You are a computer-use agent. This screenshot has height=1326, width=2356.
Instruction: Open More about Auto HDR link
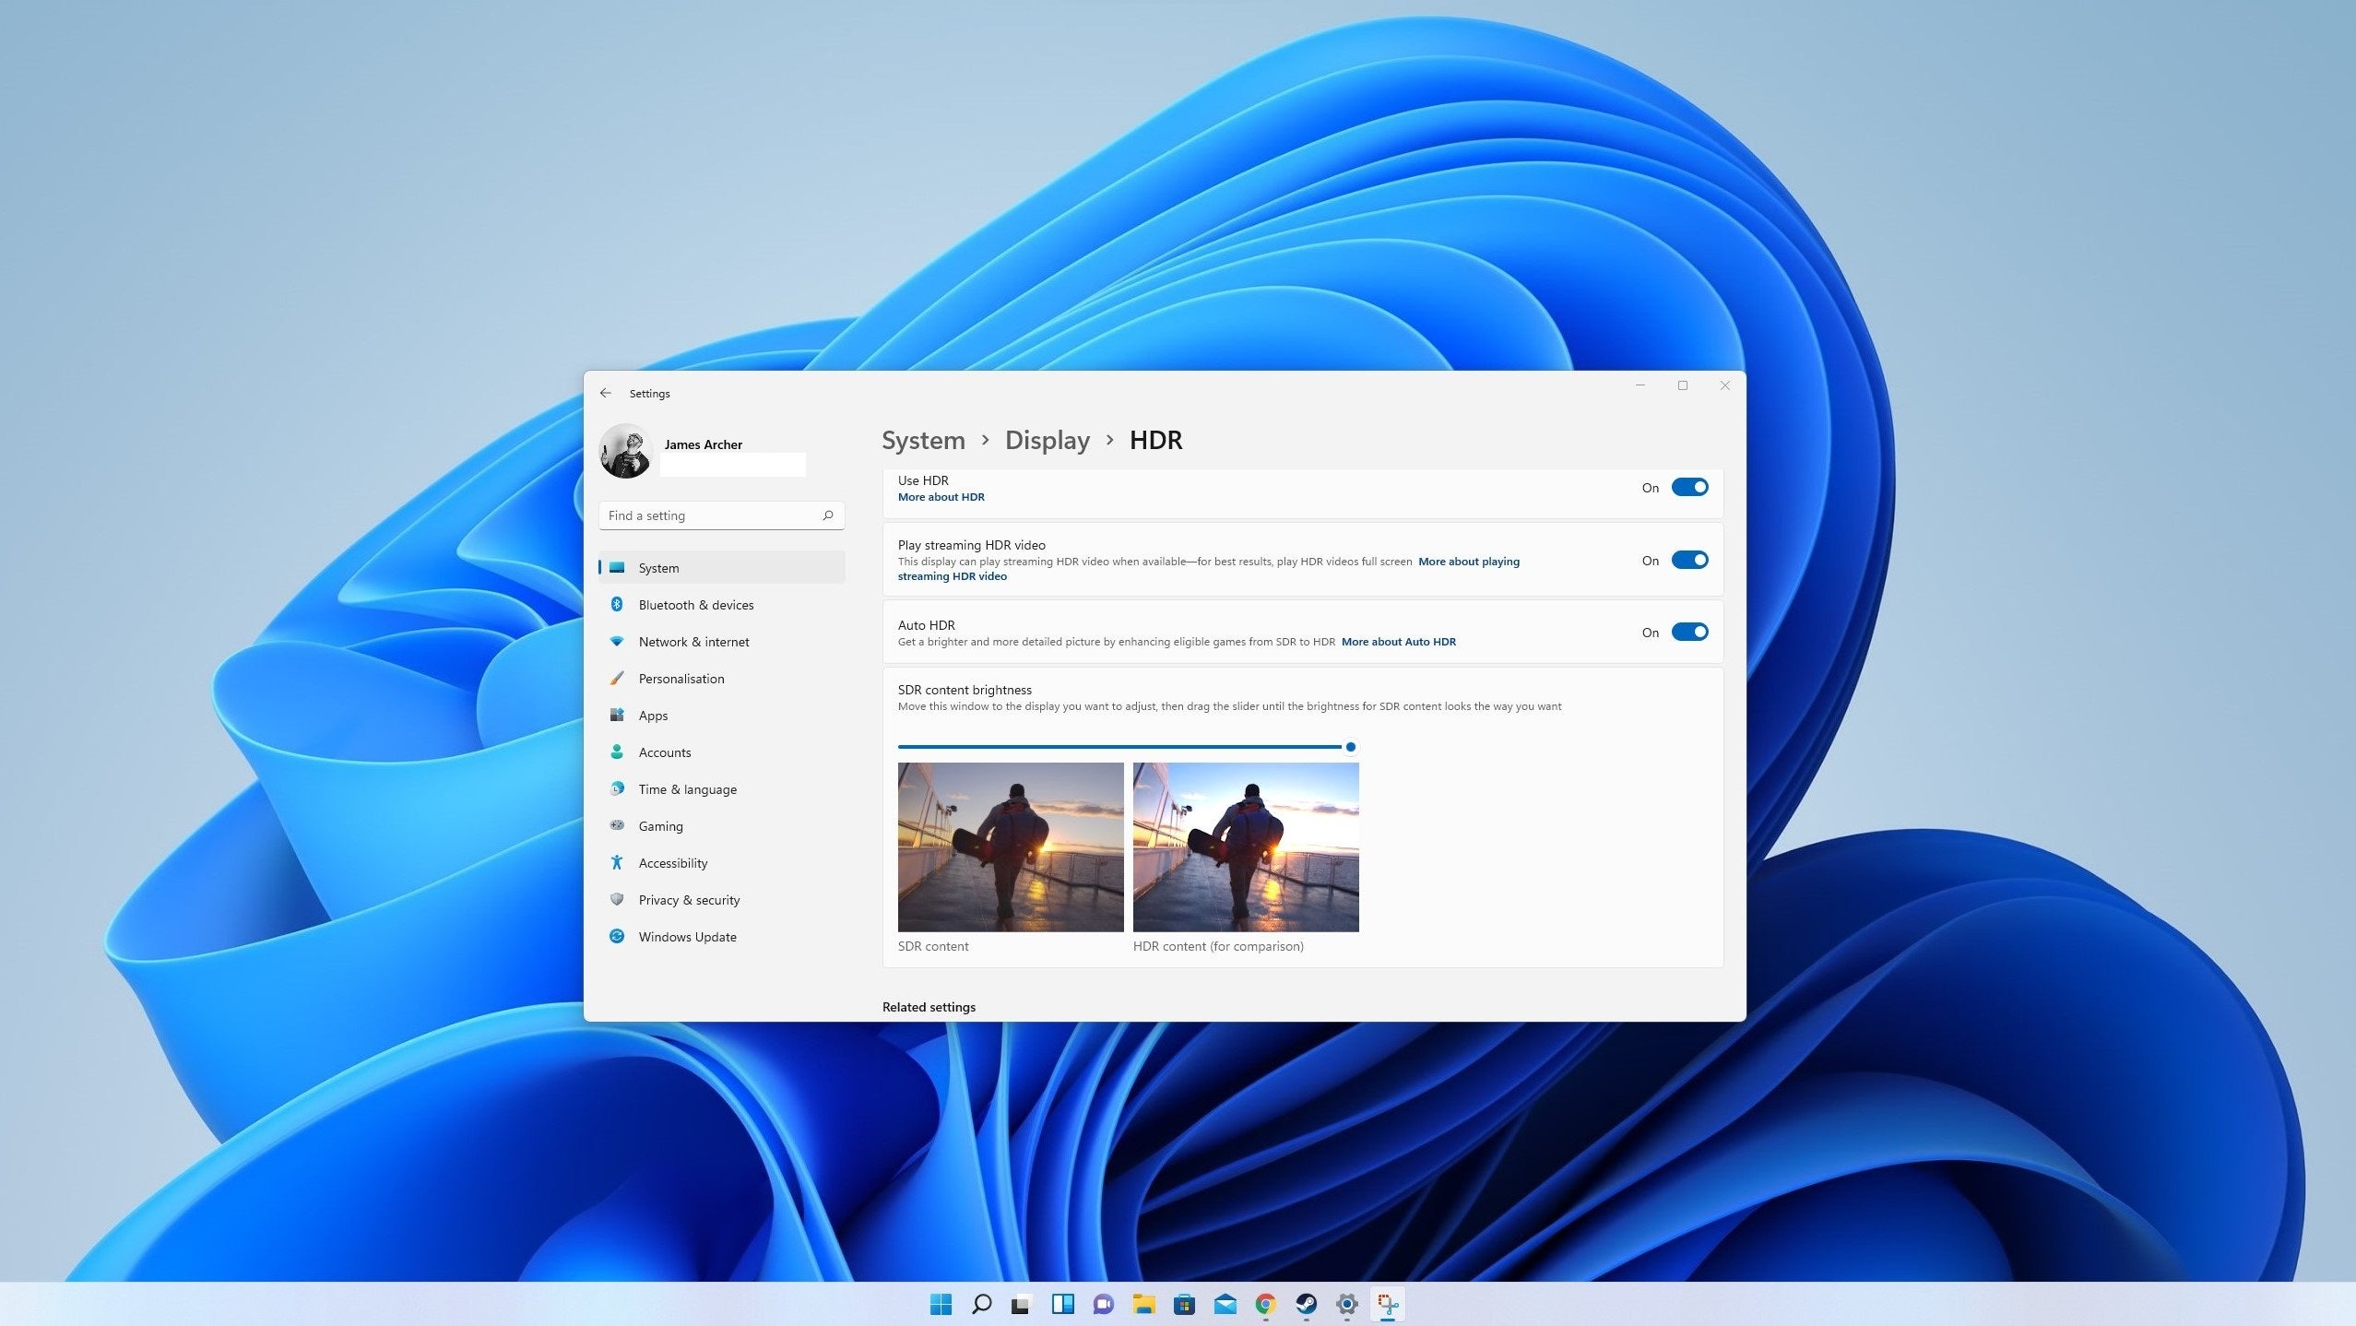pos(1398,641)
